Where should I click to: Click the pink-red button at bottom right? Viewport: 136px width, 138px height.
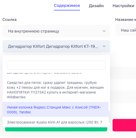(124, 125)
